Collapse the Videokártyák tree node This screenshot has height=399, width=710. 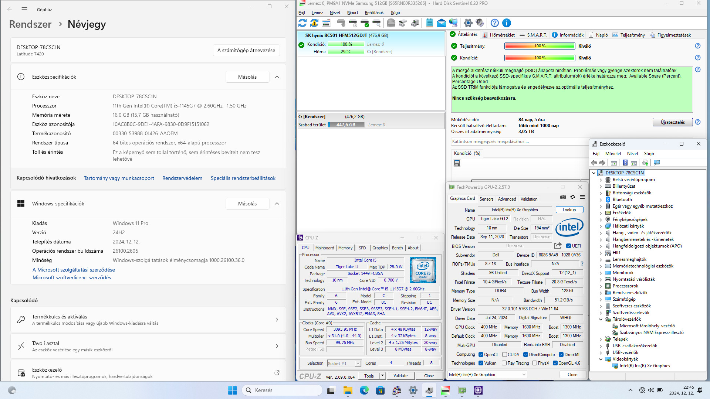coord(601,359)
